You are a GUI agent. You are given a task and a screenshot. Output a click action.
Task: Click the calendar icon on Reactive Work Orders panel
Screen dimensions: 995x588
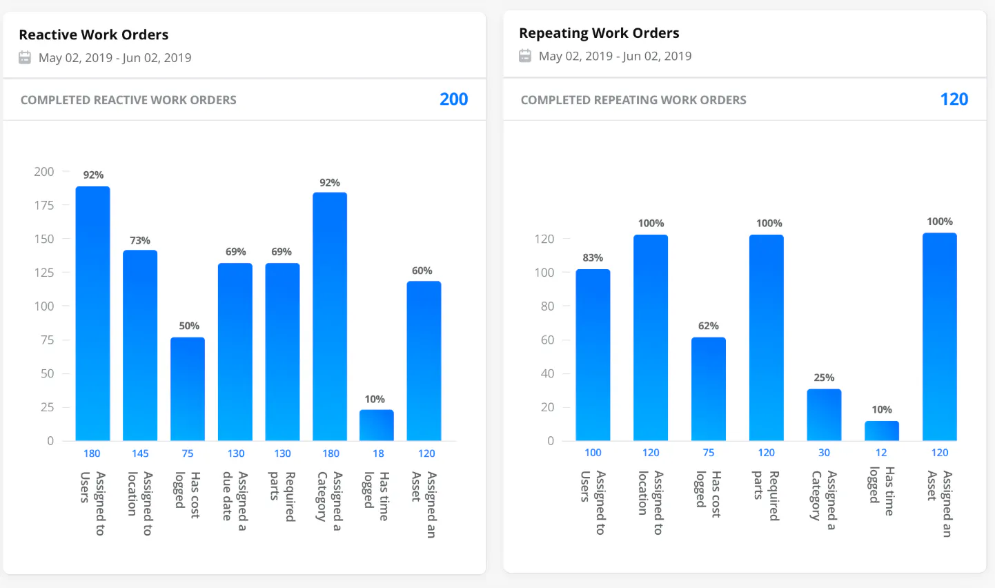[x=25, y=57]
